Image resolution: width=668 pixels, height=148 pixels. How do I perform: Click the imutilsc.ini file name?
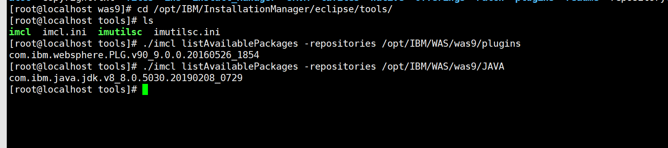pyautogui.click(x=187, y=32)
